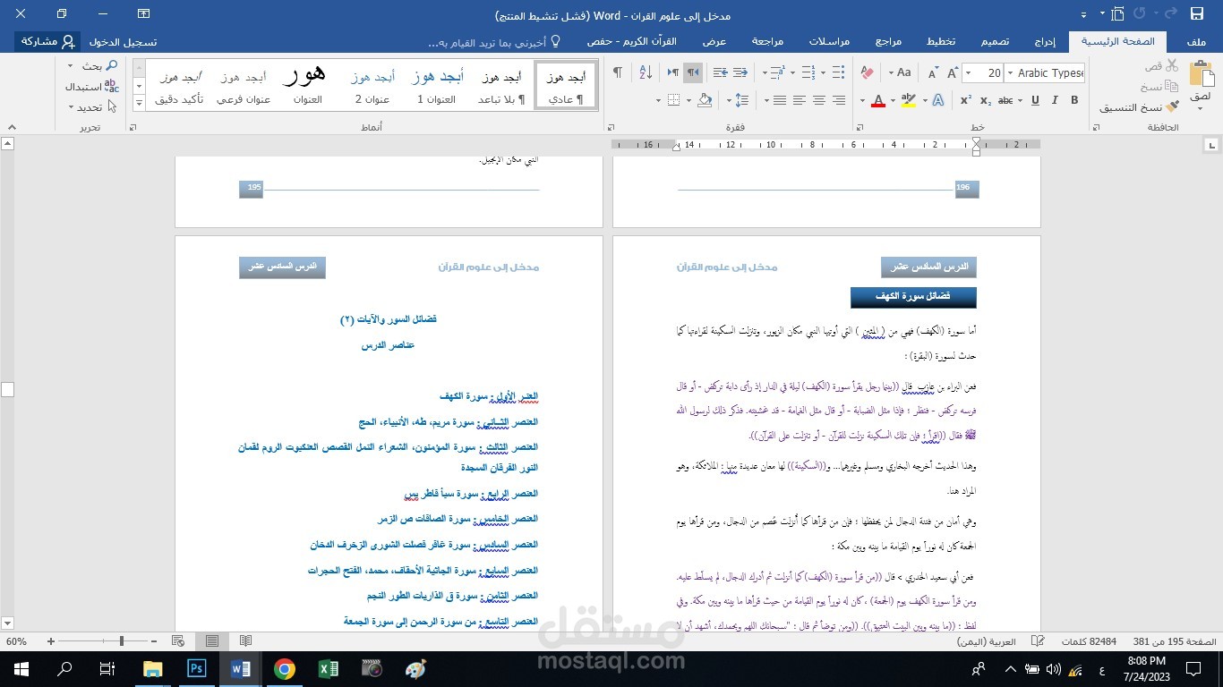Toggle Italic formatting
Screen dimensions: 1223x687
(x=1055, y=100)
